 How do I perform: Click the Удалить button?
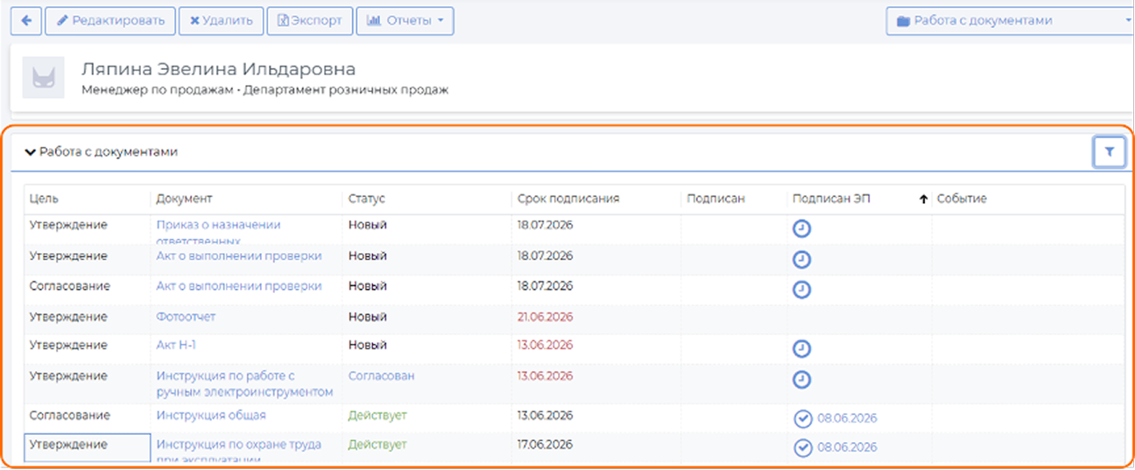[x=221, y=21]
